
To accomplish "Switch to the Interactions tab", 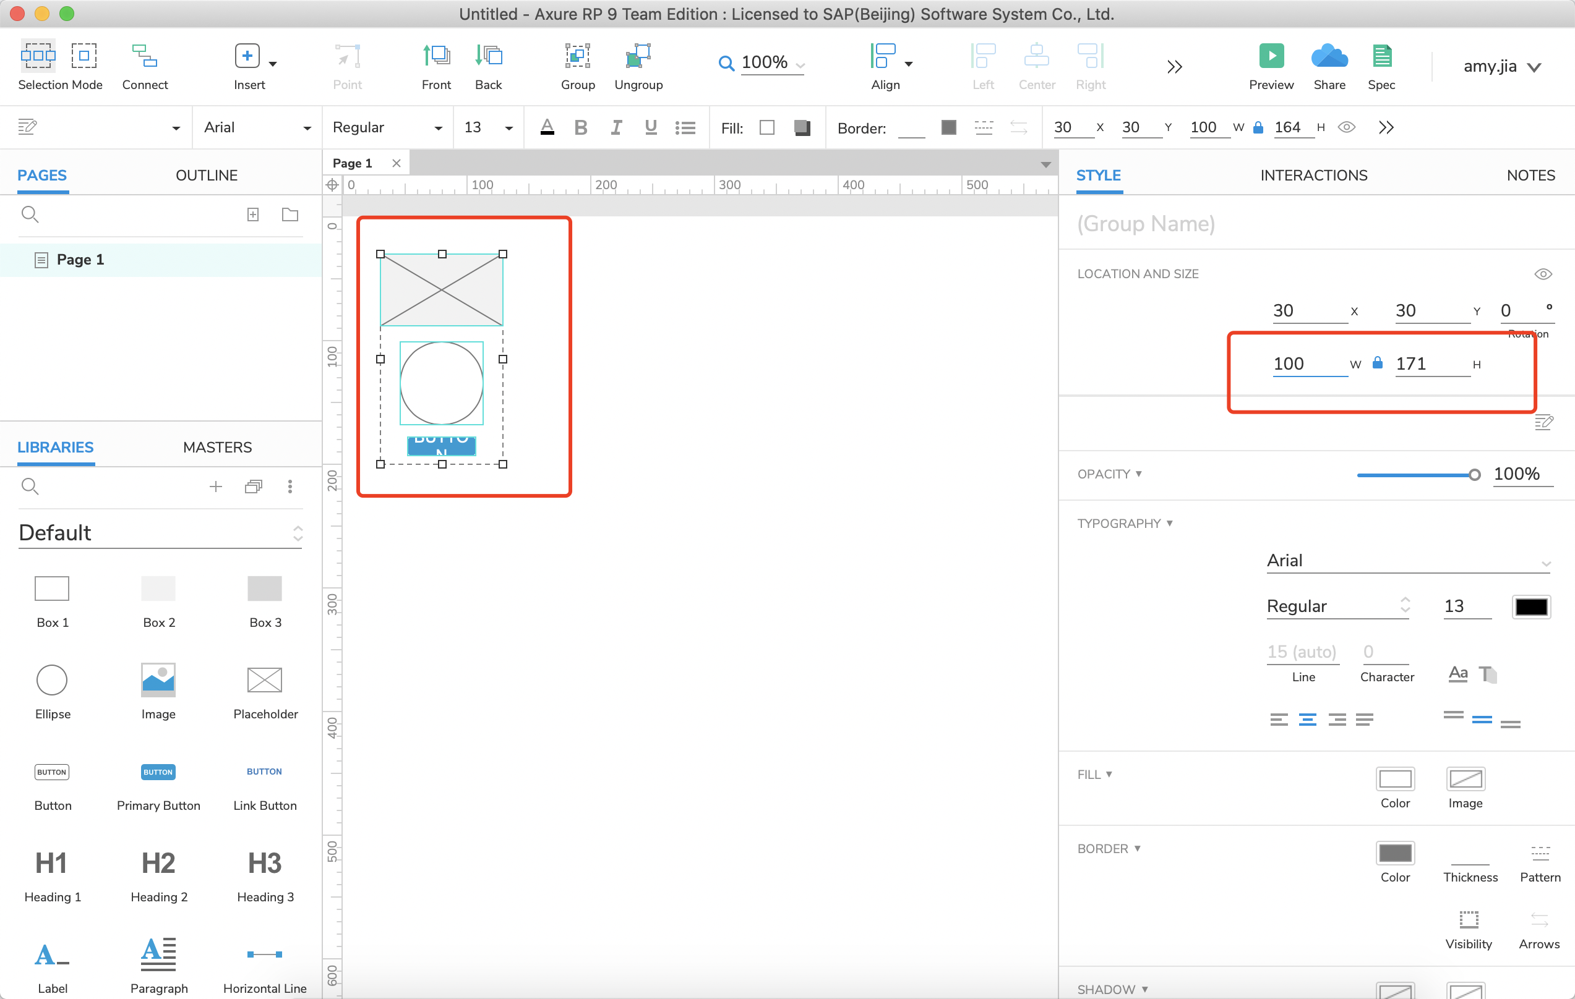I will coord(1313,175).
